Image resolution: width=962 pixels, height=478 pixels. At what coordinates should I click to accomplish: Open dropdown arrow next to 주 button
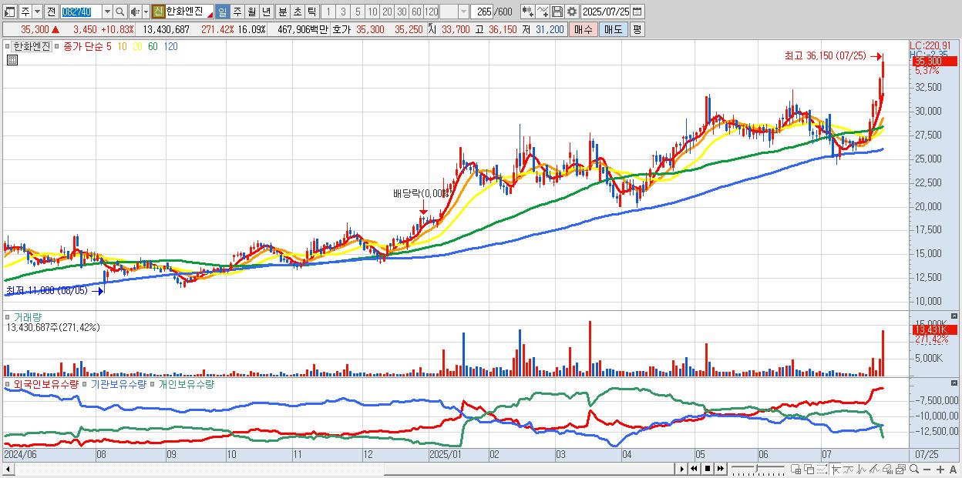pos(37,12)
